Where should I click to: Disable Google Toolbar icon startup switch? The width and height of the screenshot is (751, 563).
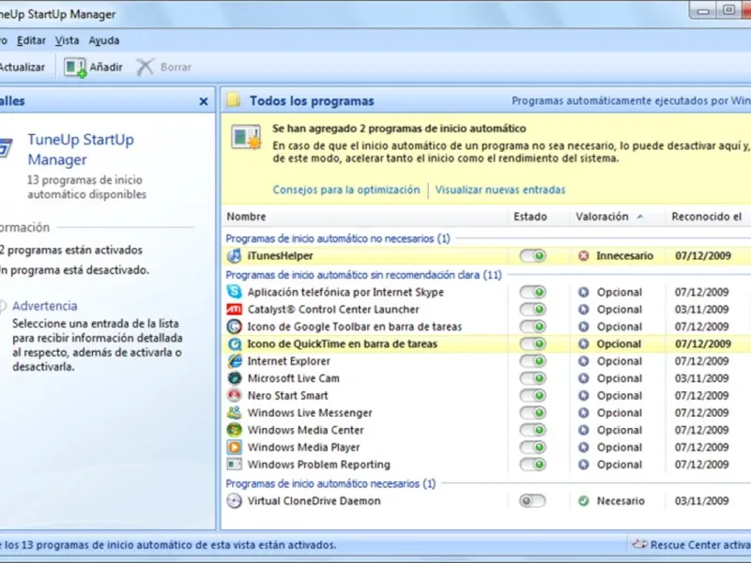(x=532, y=327)
